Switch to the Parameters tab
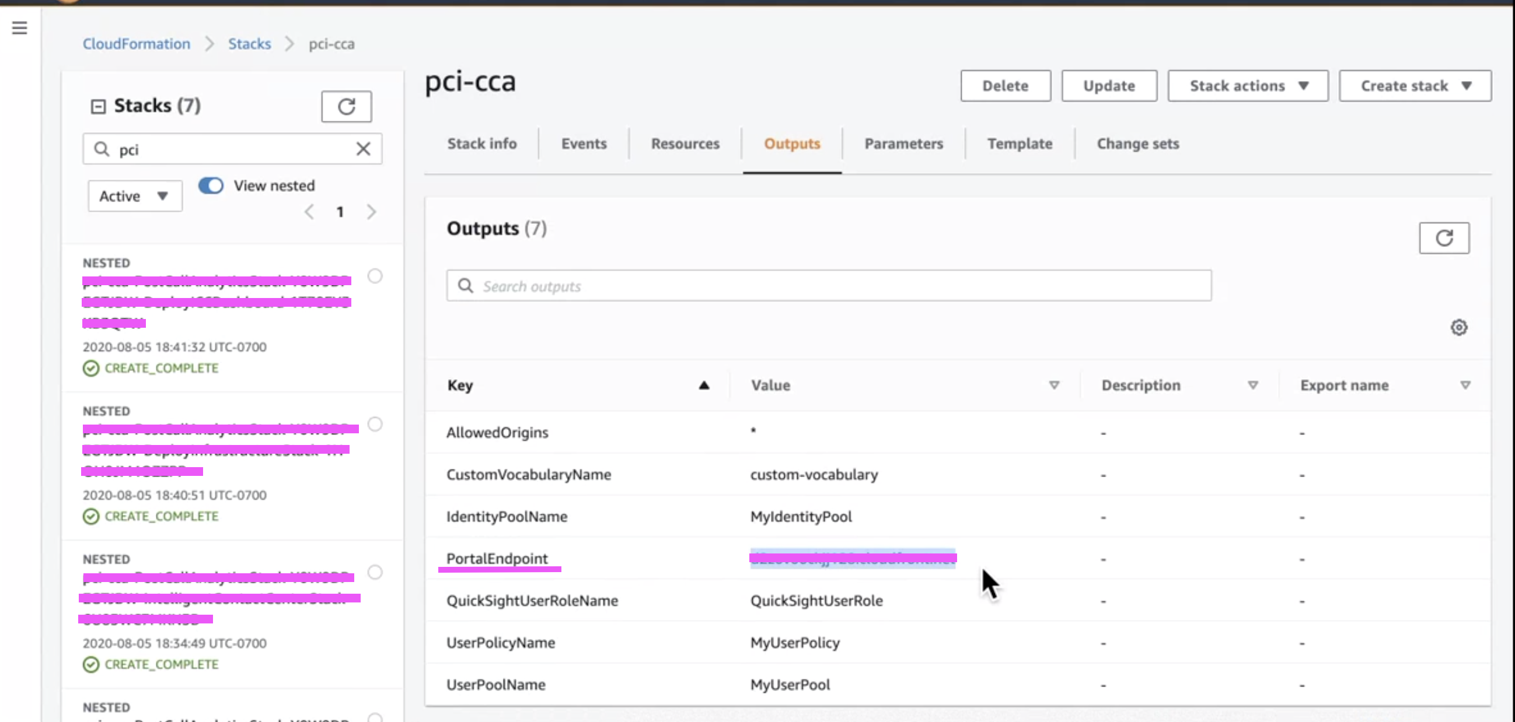The image size is (1515, 722). 903,143
